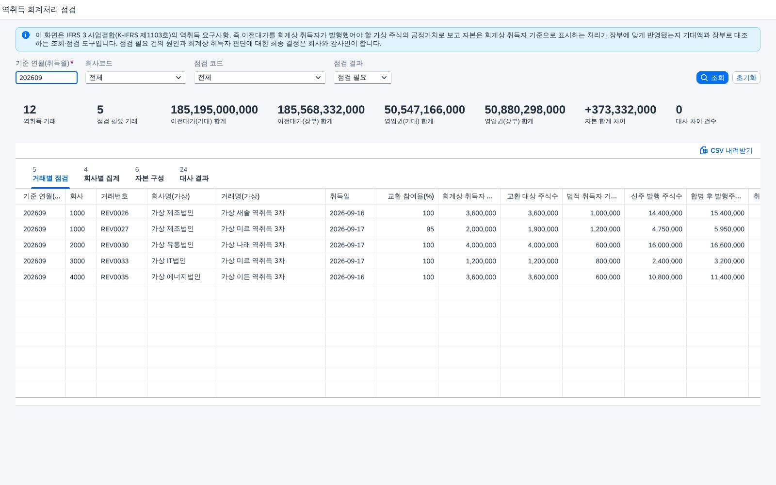
Task: Switch to the 대사 결과 tab
Action: 194,174
